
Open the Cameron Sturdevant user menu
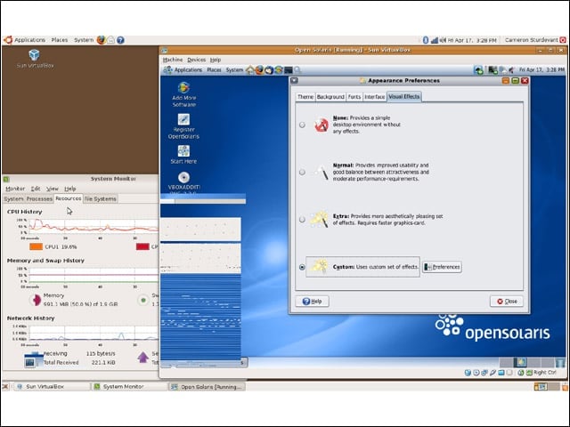(531, 40)
